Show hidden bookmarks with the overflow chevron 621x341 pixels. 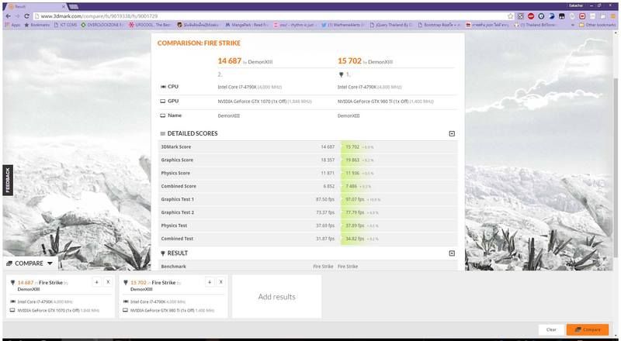point(573,25)
